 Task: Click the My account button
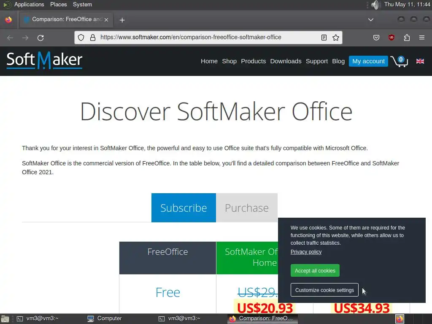[368, 61]
